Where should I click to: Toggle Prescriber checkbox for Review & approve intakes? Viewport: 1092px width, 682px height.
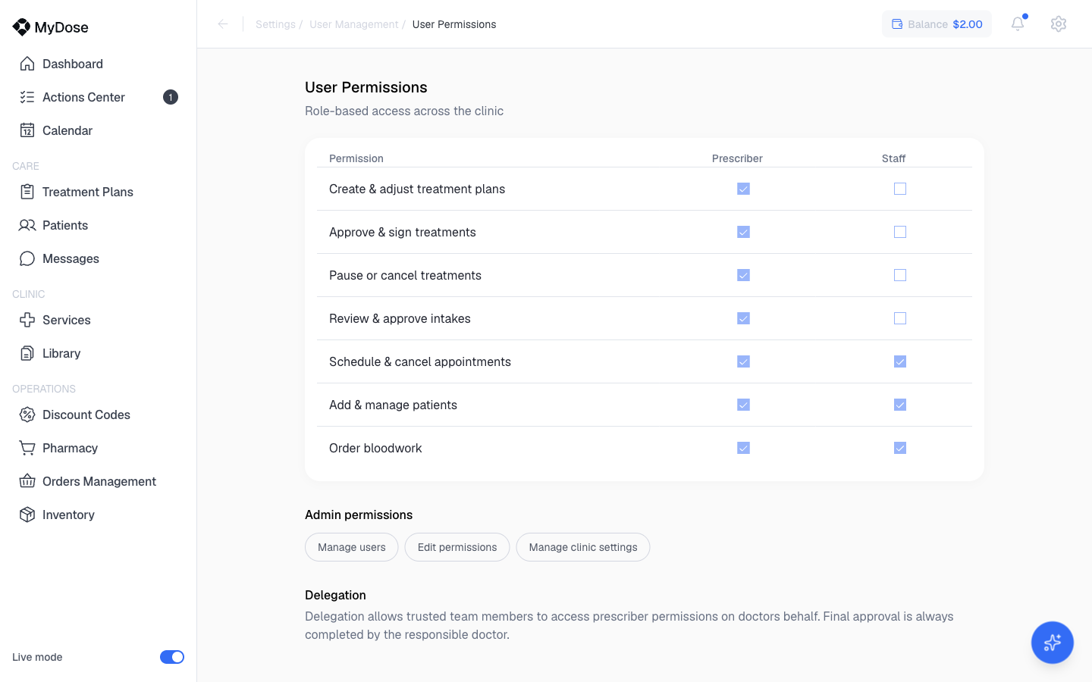(743, 318)
